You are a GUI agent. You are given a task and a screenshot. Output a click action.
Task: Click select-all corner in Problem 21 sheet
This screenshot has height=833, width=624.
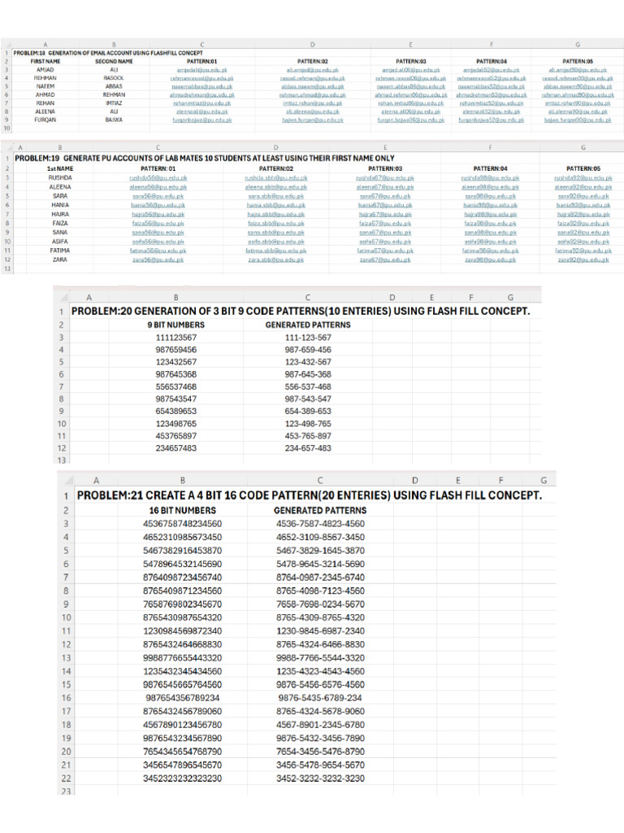click(67, 481)
